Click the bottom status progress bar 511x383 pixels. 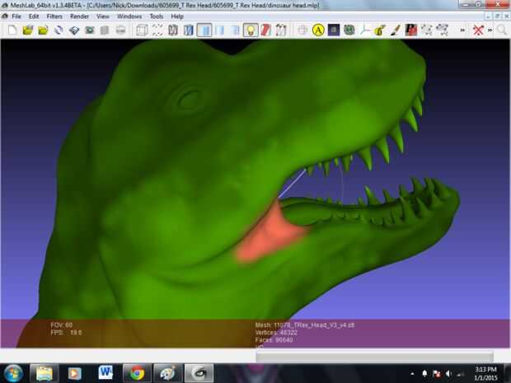[x=374, y=357]
